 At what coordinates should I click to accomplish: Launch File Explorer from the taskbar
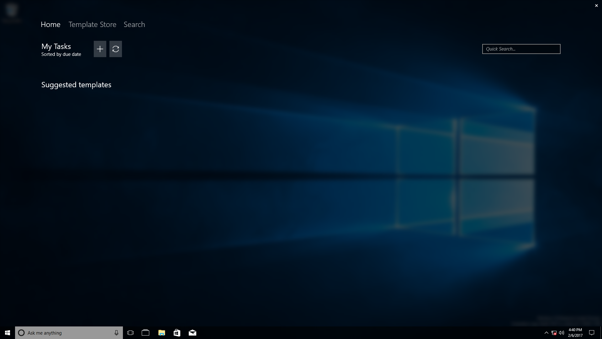(161, 333)
